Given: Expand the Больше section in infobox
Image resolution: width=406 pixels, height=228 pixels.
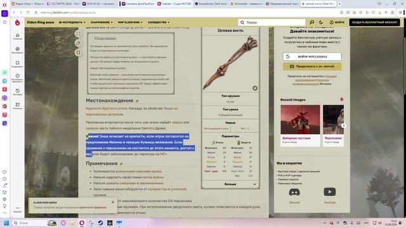Looking at the screenshot, I should point(230,184).
